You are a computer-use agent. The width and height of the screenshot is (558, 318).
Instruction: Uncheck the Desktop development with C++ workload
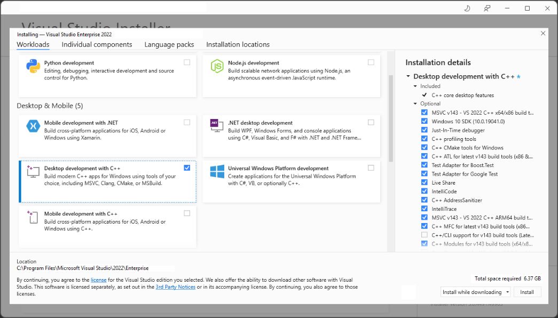187,168
